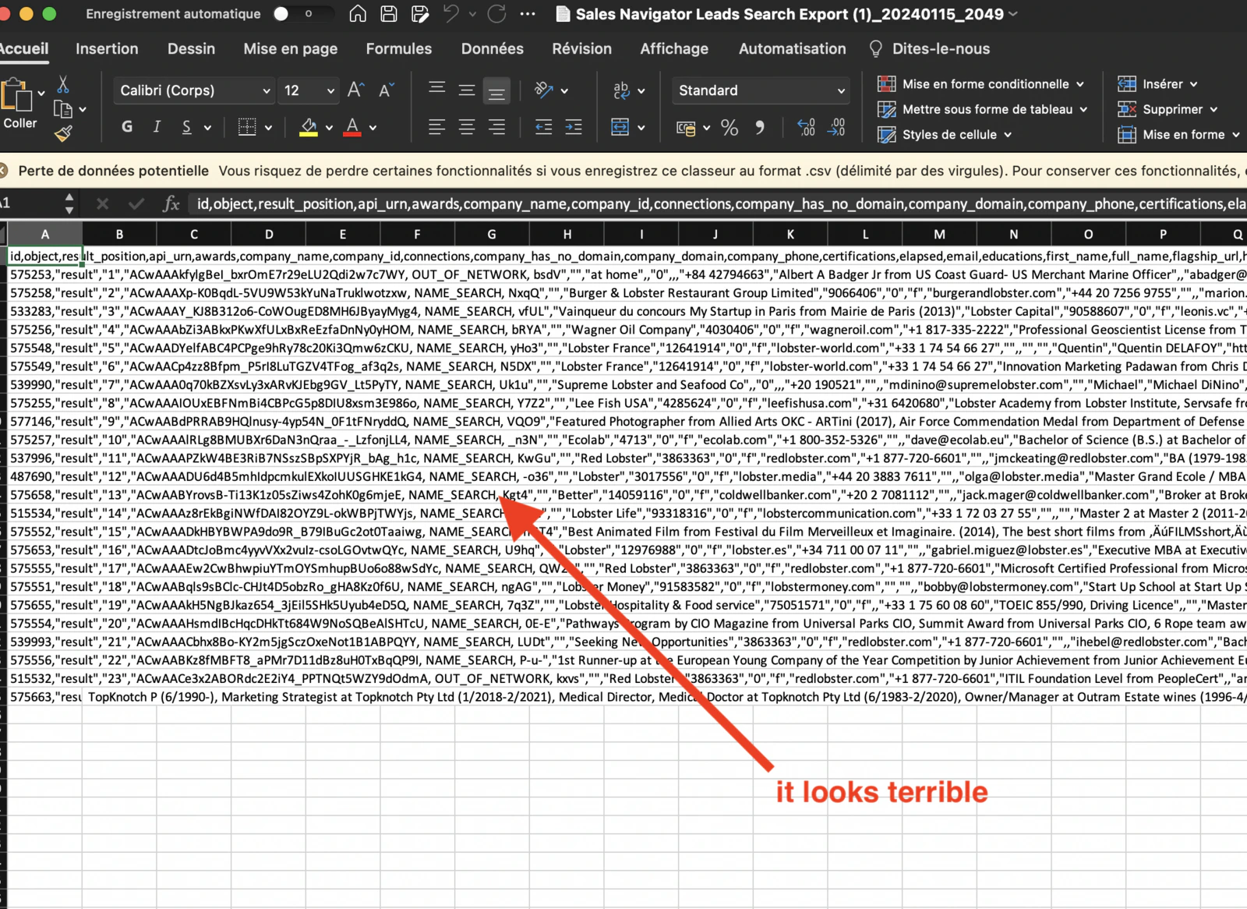Expand the file name dropdown chevron
Screen dimensions: 1247x909
[x=1013, y=14]
